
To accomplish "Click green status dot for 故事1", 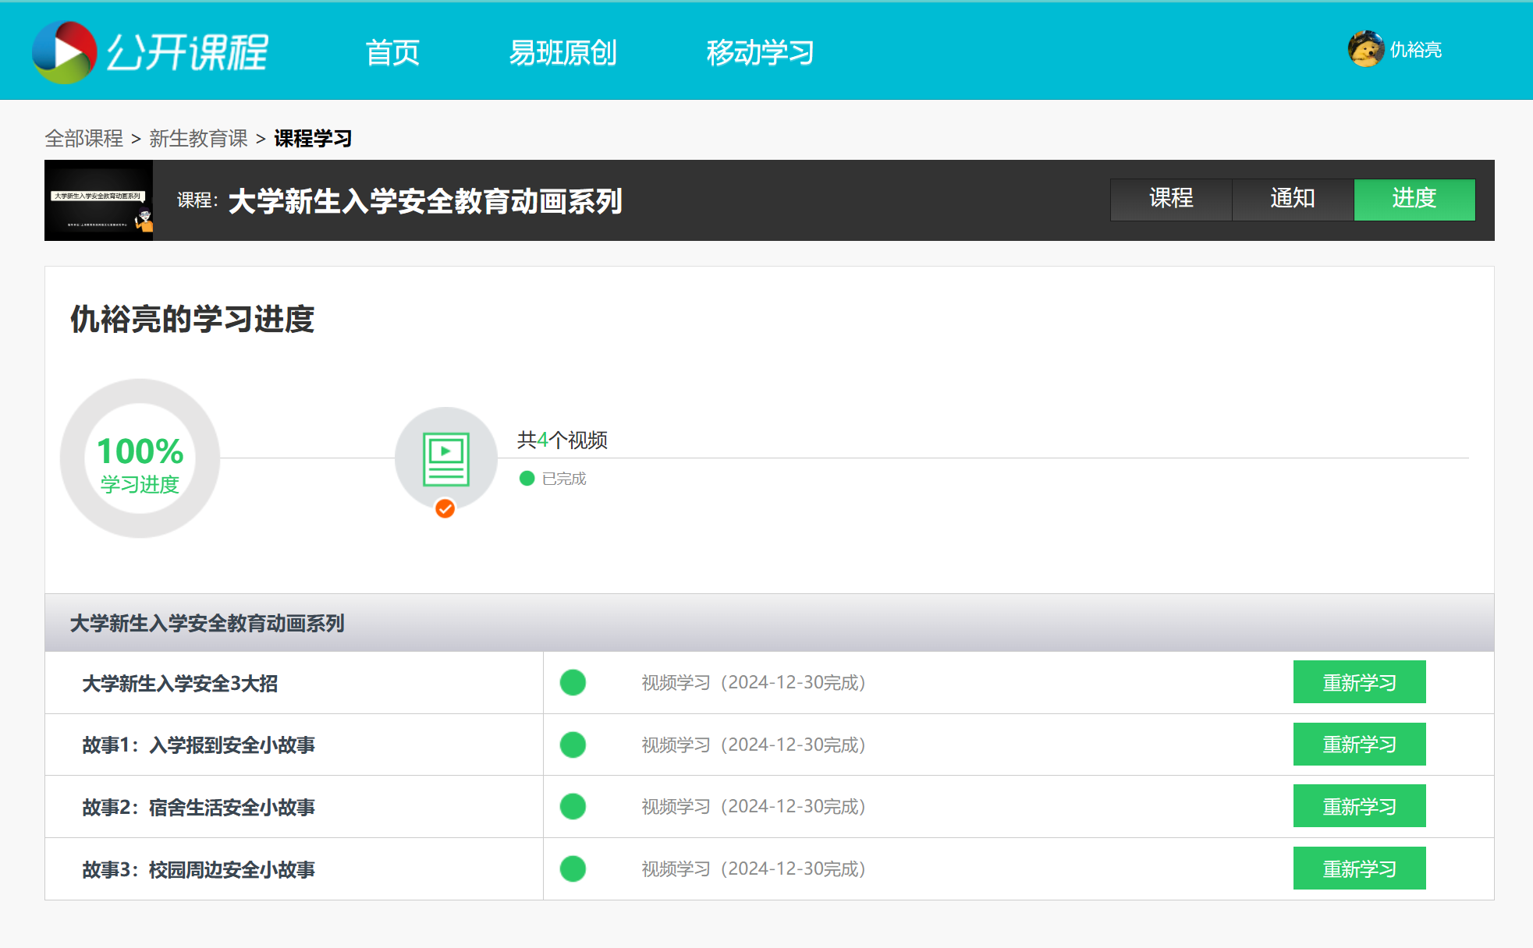I will pyautogui.click(x=573, y=745).
